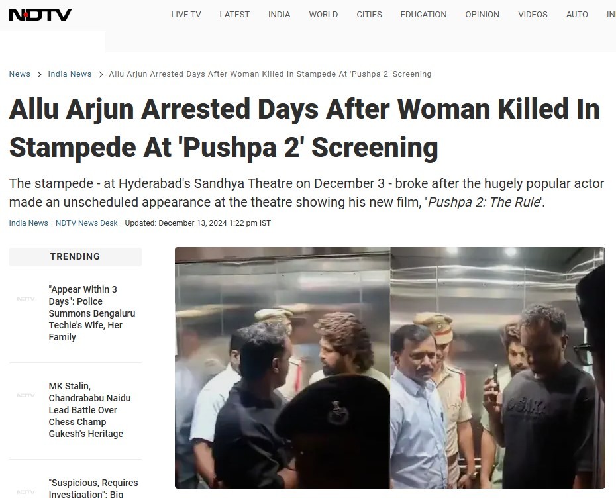This screenshot has width=616, height=498.
Task: Click the Allu Arjun elevator article image
Action: click(390, 368)
